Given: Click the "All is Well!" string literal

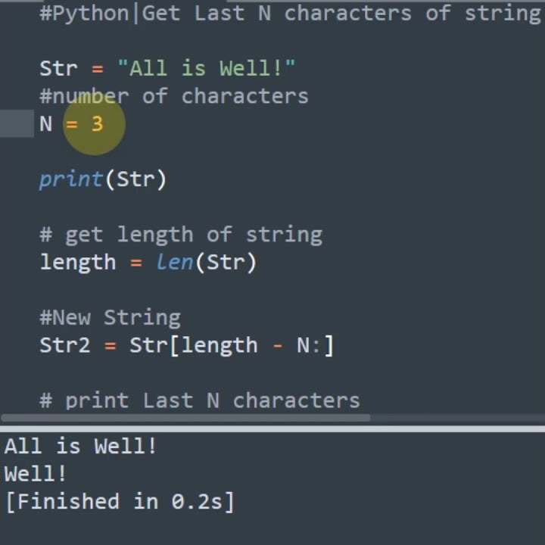Looking at the screenshot, I should [206, 68].
